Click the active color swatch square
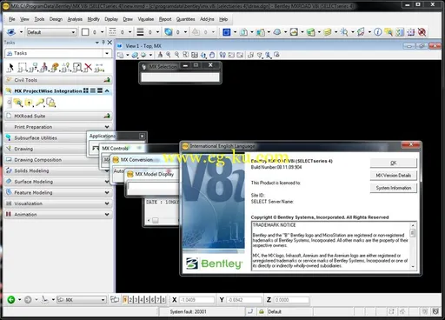Viewport: 445px width, 320px height. point(85,32)
